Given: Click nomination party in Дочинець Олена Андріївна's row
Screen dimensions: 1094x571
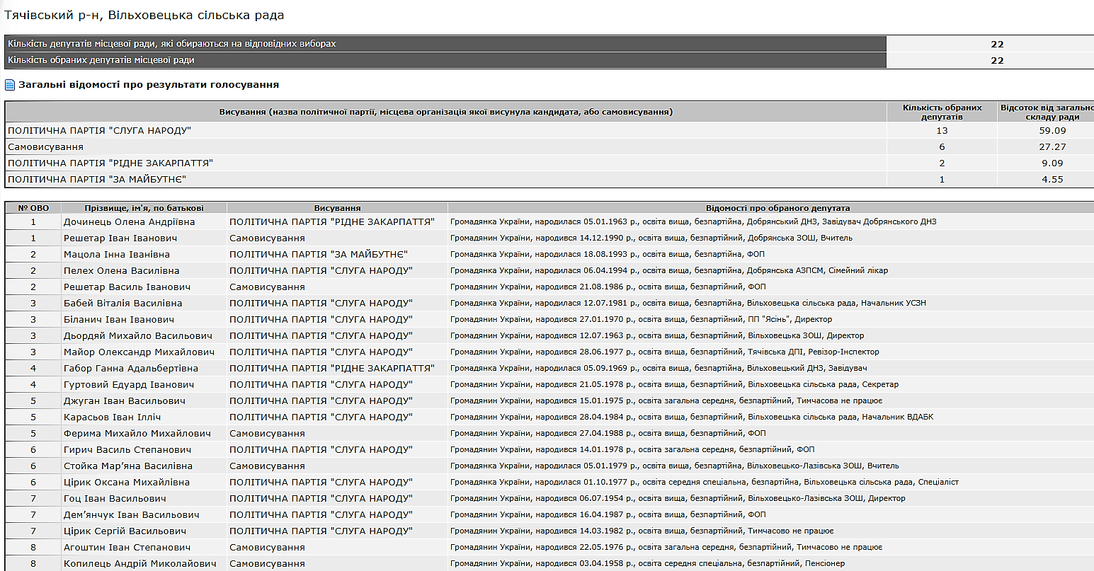Looking at the screenshot, I should click(331, 221).
